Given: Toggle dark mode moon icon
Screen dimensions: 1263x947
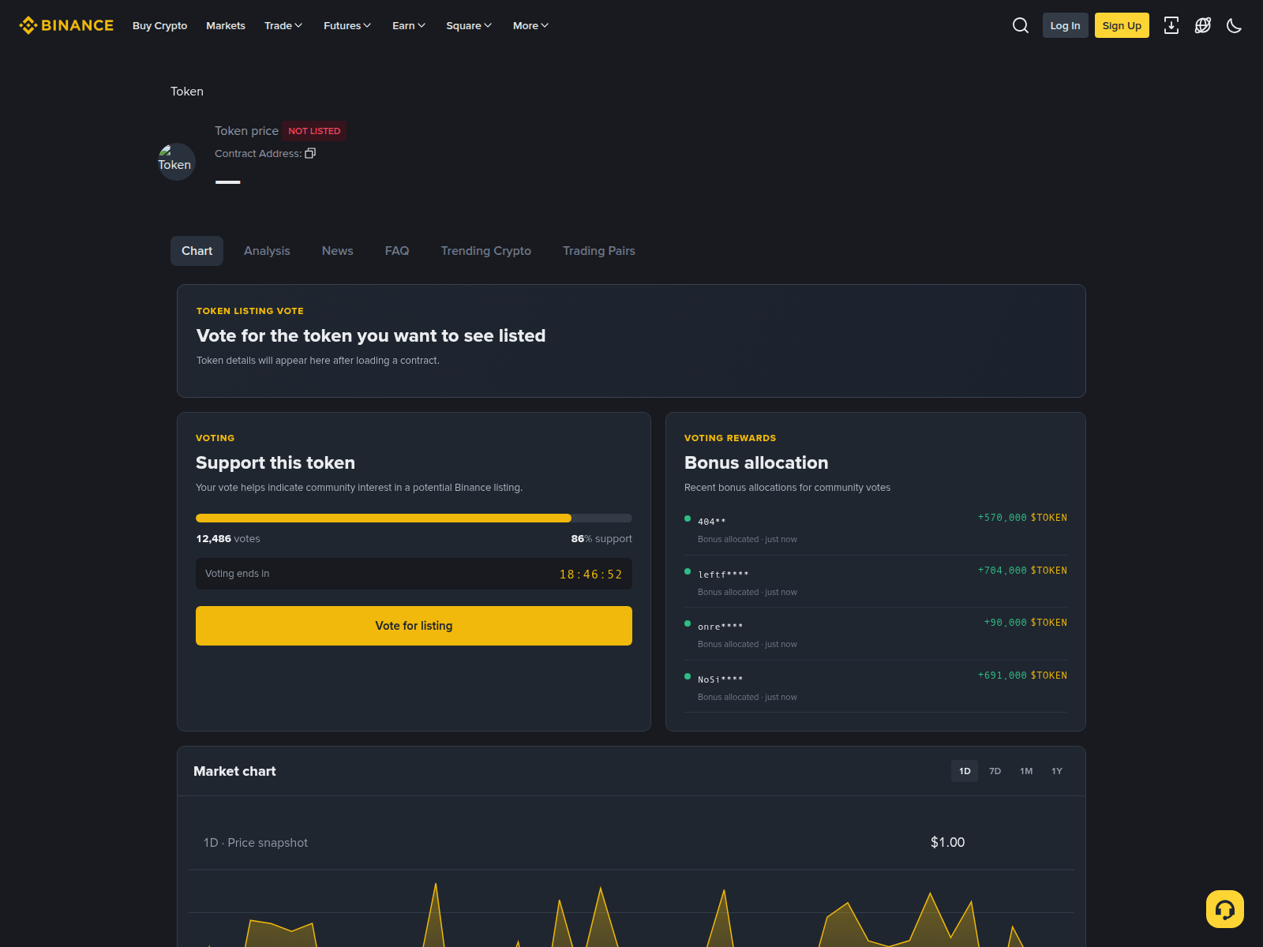Looking at the screenshot, I should 1235,25.
